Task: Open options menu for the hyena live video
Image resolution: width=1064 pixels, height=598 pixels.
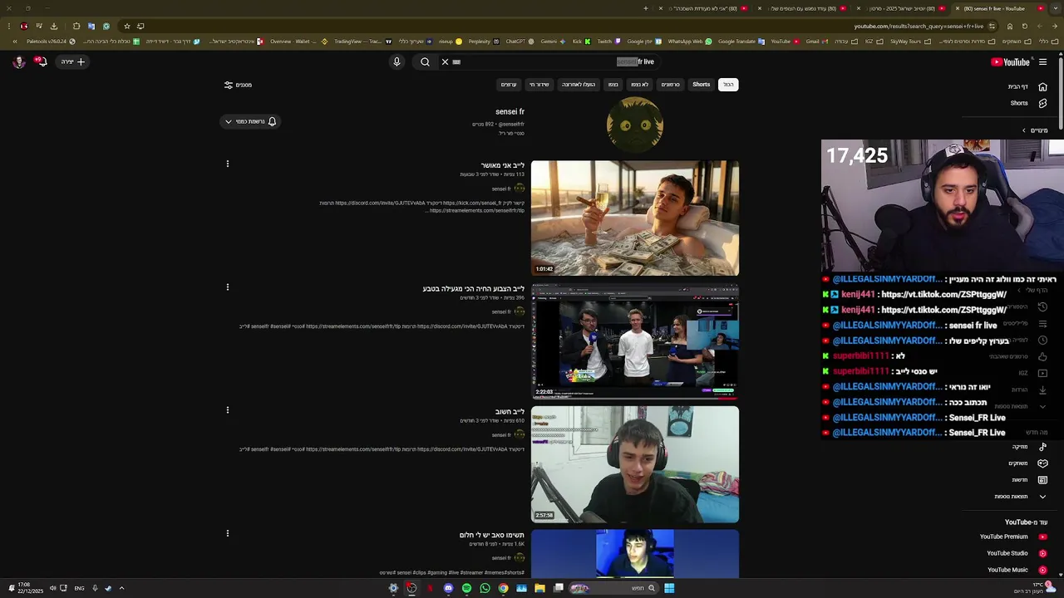Action: click(x=227, y=287)
